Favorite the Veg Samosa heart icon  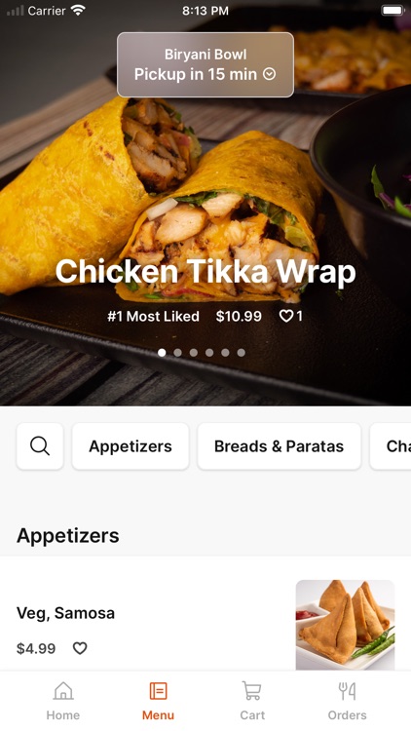[80, 648]
